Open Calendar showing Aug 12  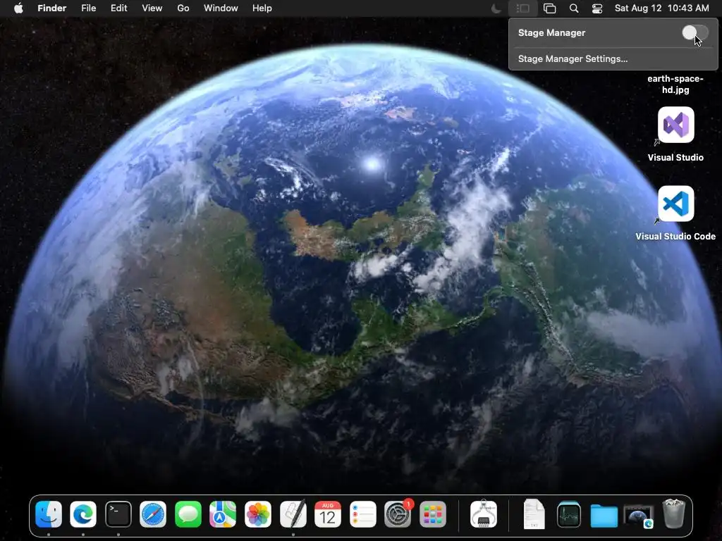(328, 514)
